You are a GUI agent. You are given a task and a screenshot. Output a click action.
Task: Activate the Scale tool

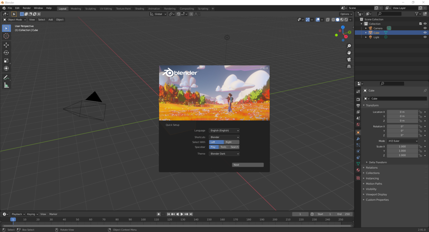(6, 61)
